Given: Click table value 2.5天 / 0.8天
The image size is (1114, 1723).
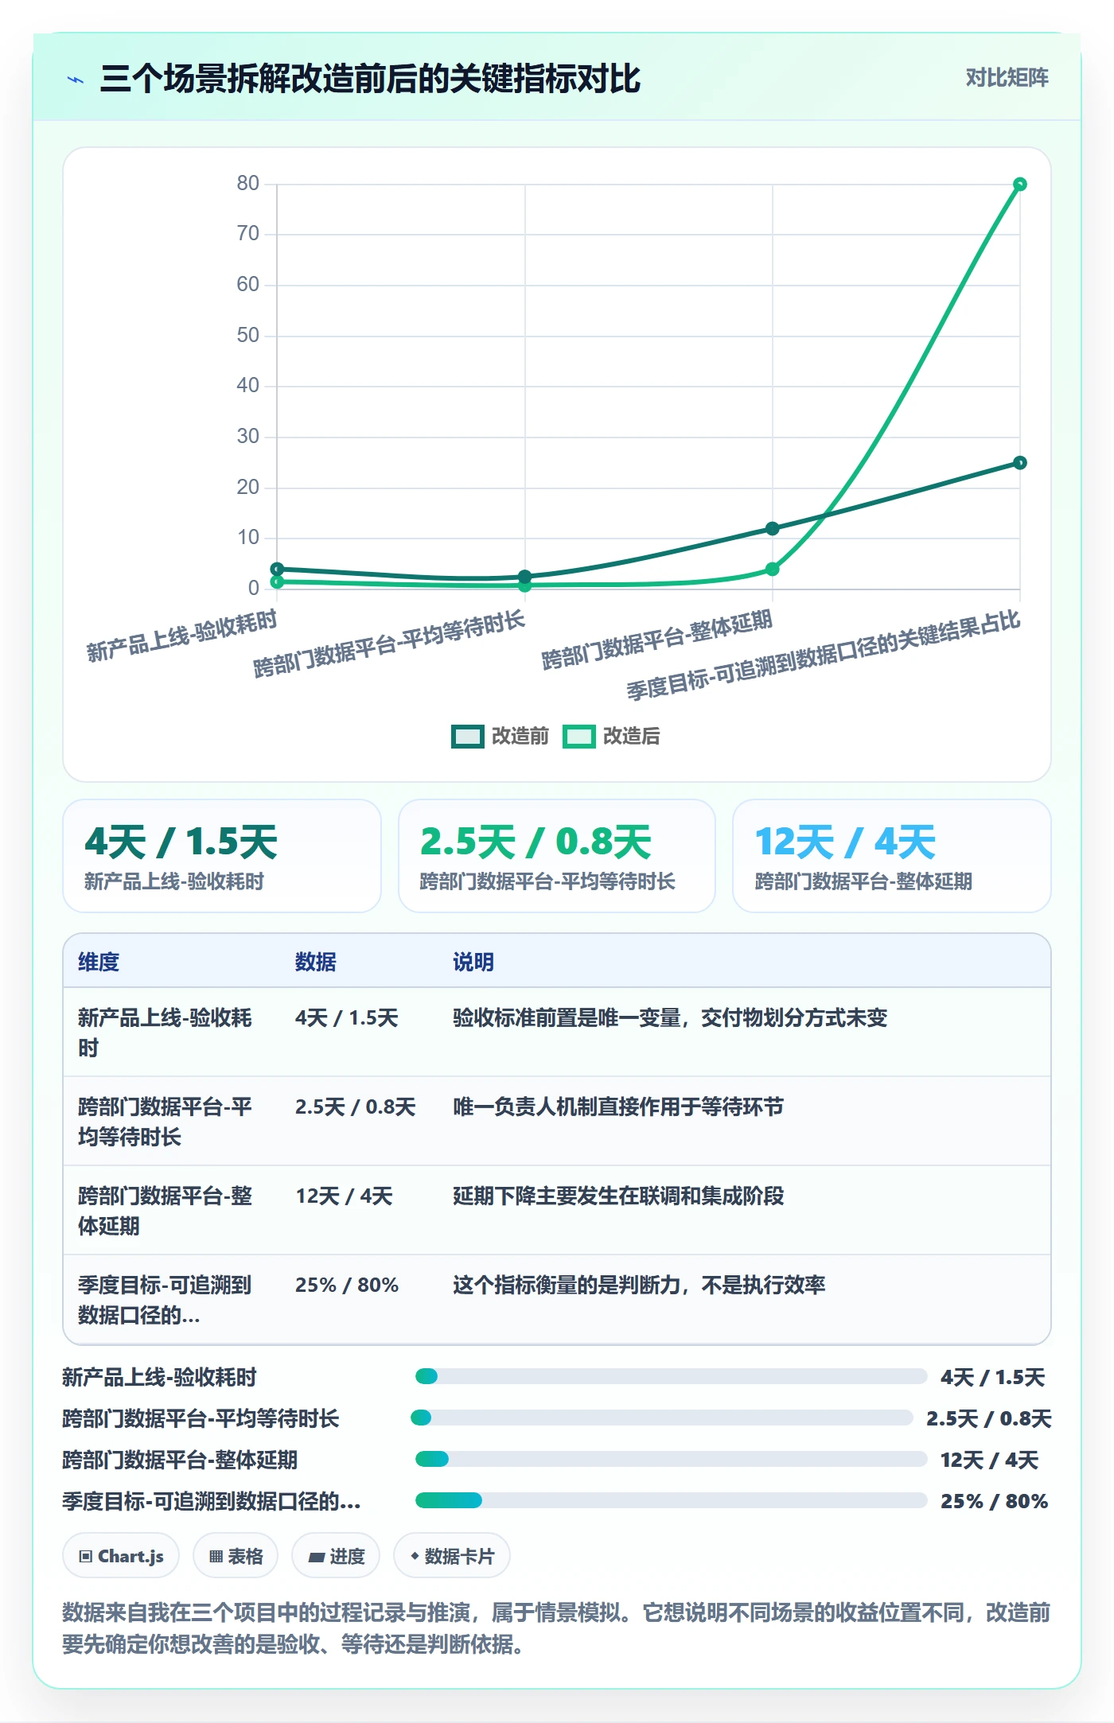Looking at the screenshot, I should (x=356, y=1107).
